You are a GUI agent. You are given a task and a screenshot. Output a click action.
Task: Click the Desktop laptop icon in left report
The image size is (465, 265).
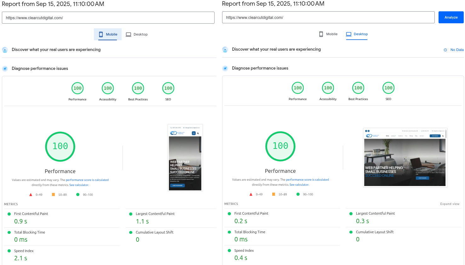pyautogui.click(x=129, y=34)
